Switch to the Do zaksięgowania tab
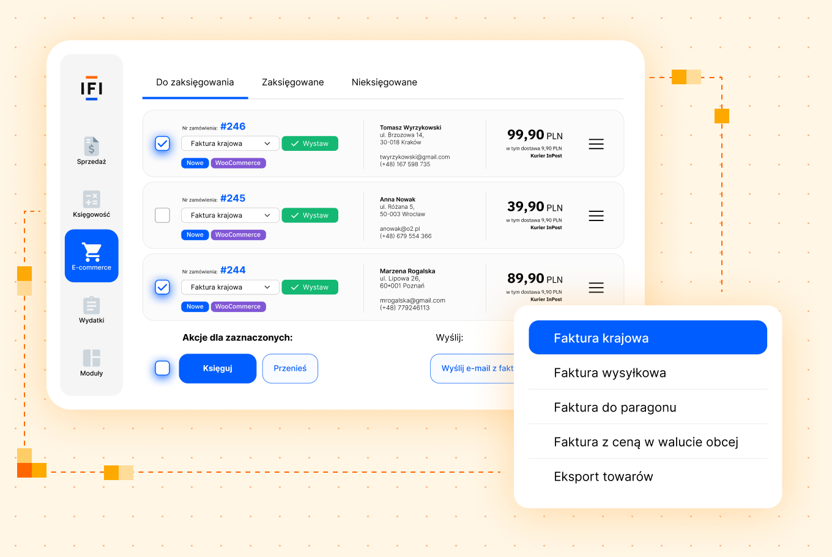832x557 pixels. [x=195, y=82]
